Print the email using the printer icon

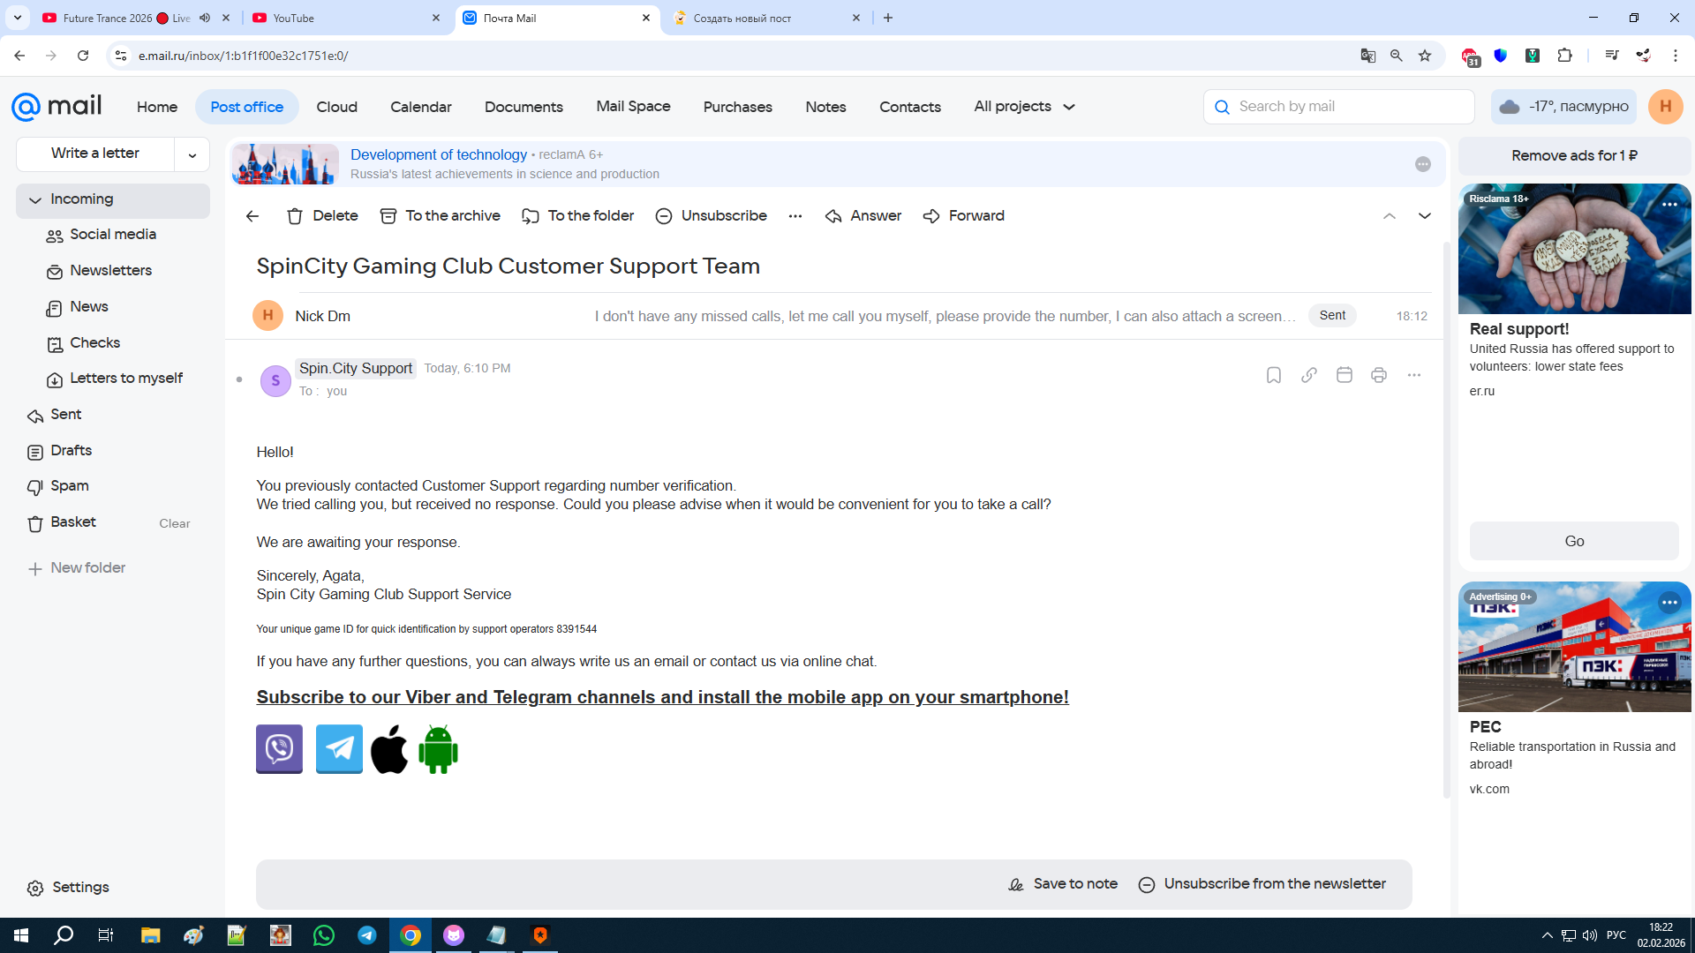click(x=1378, y=375)
